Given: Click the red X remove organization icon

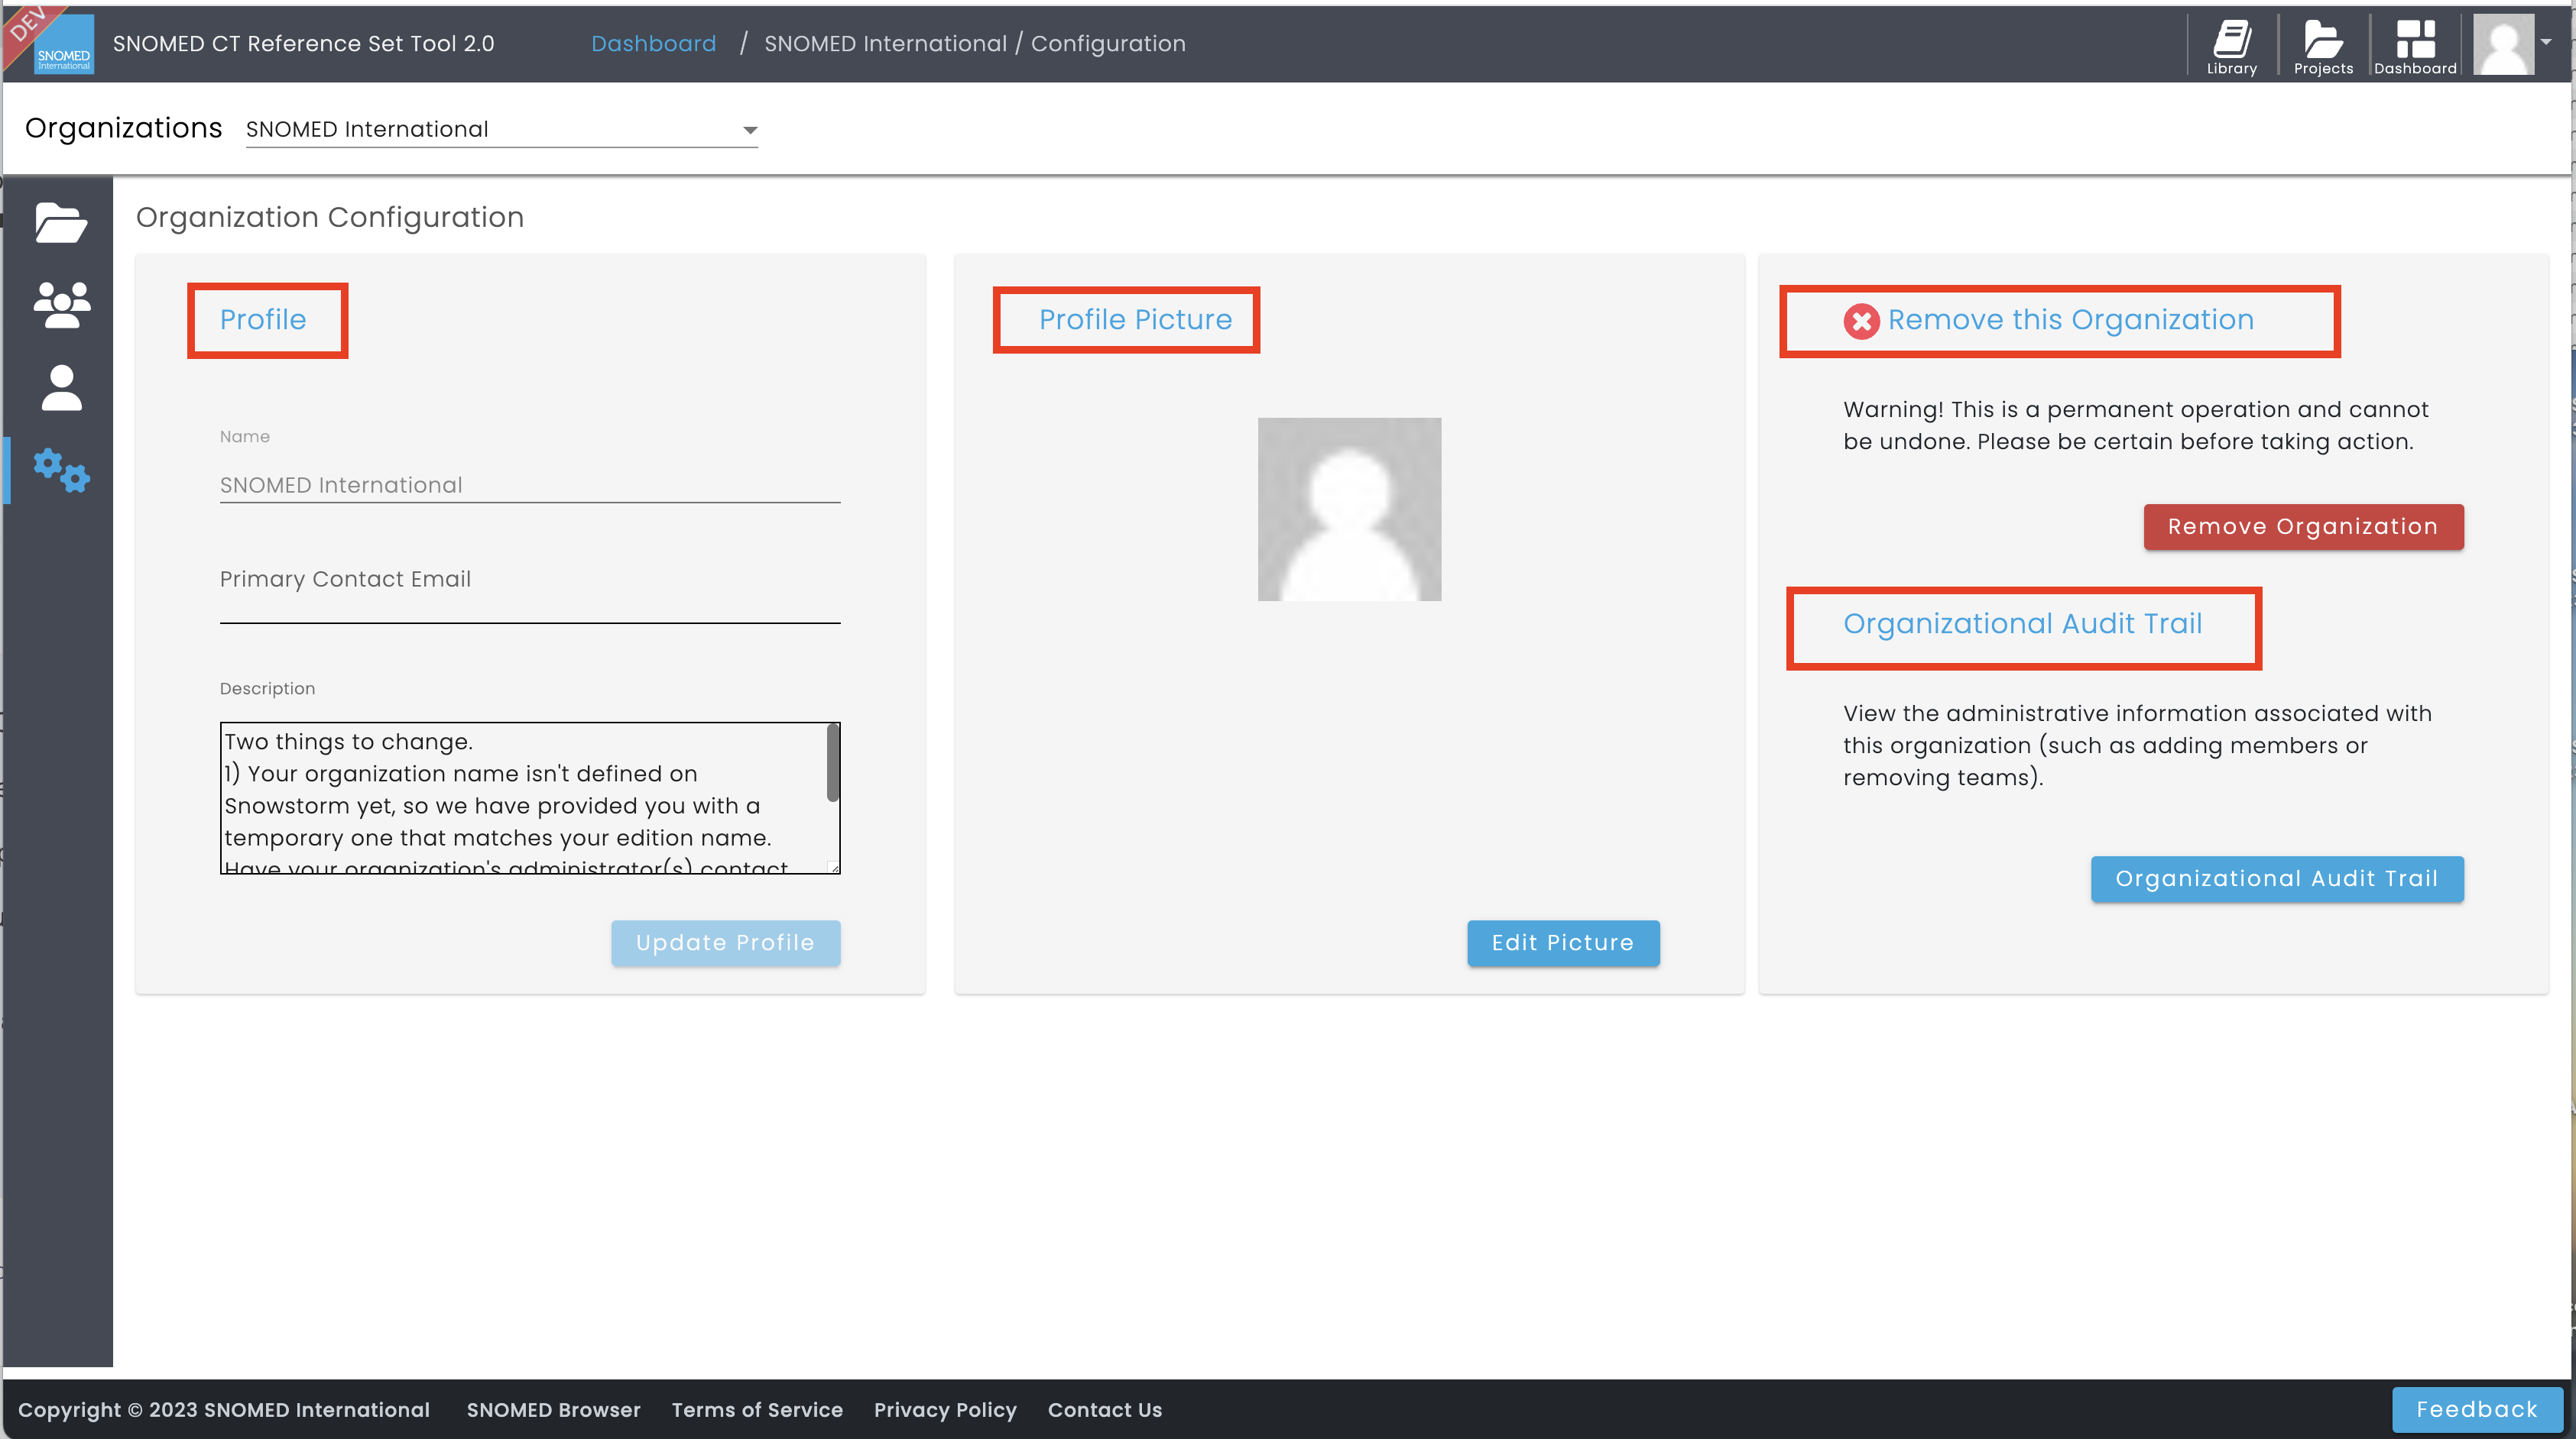Looking at the screenshot, I should pos(1861,321).
